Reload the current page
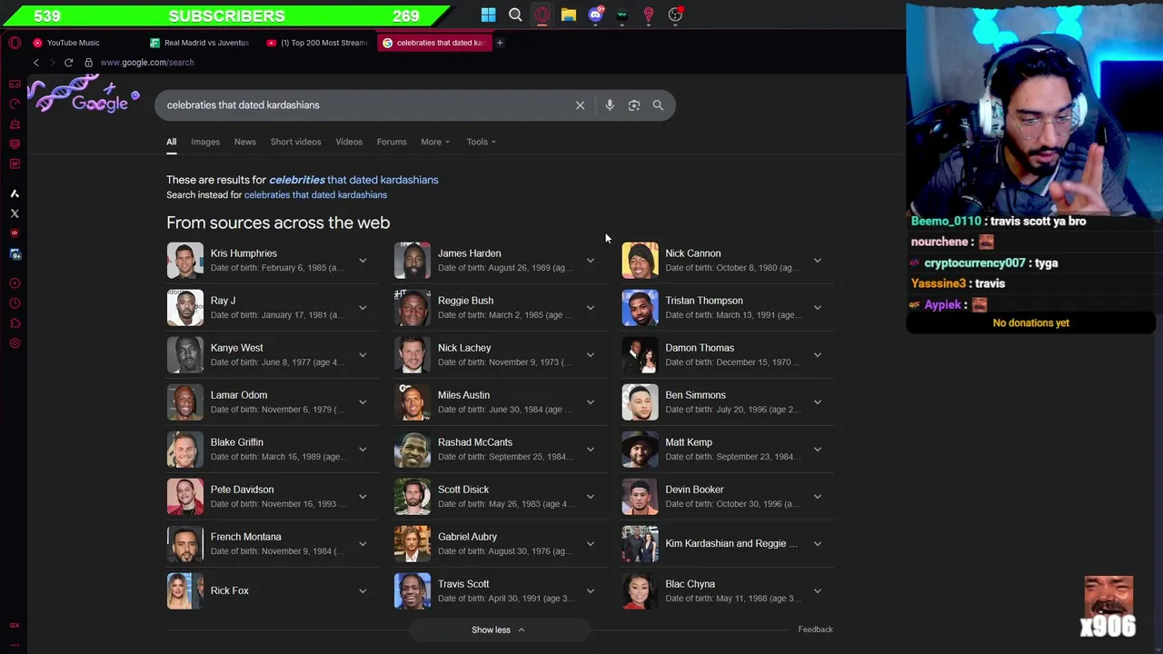This screenshot has height=654, width=1163. pos(68,63)
